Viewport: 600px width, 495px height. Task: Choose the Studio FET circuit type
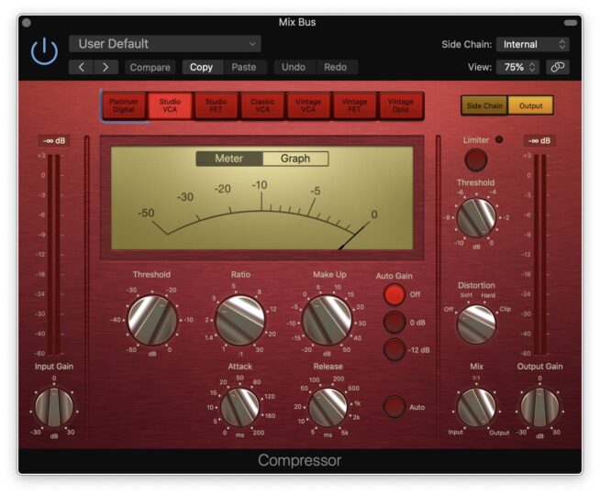tap(217, 105)
